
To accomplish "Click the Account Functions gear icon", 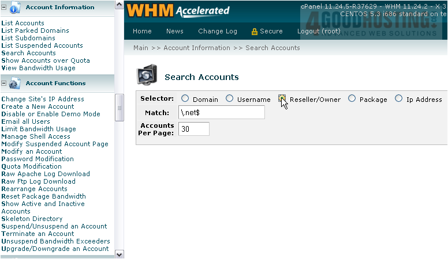I will [15, 83].
